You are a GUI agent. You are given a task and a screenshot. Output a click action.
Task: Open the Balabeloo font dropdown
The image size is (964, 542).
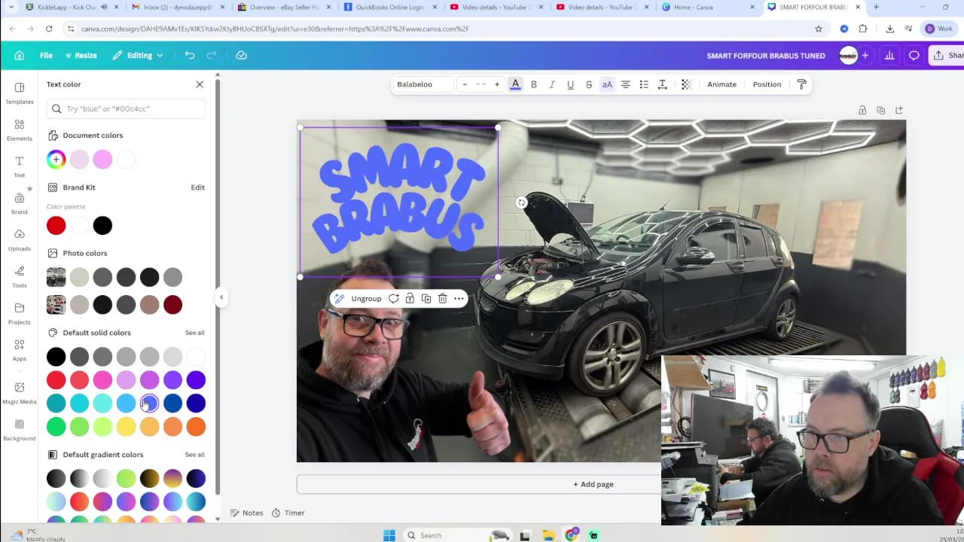(423, 84)
